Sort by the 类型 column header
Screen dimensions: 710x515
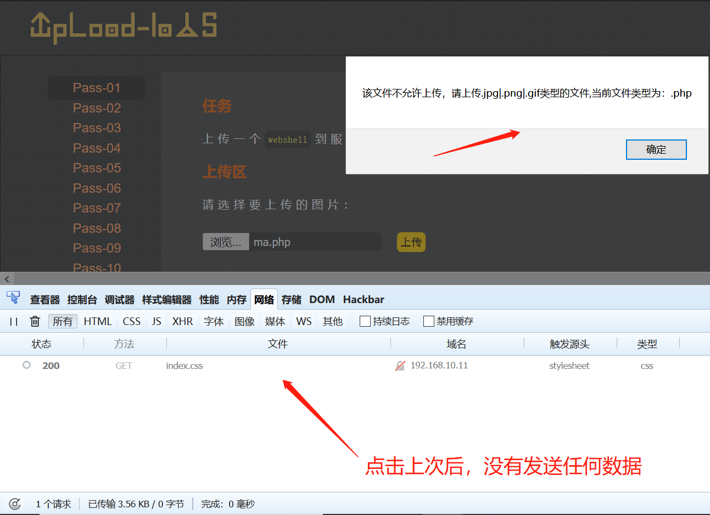[x=647, y=344]
